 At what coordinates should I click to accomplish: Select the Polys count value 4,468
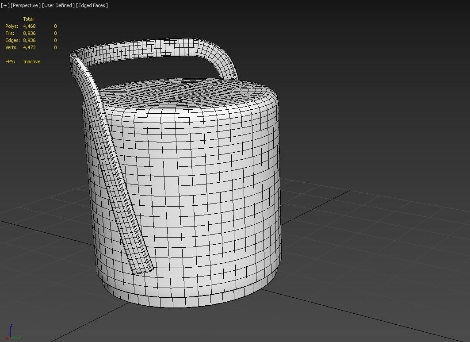(x=29, y=26)
